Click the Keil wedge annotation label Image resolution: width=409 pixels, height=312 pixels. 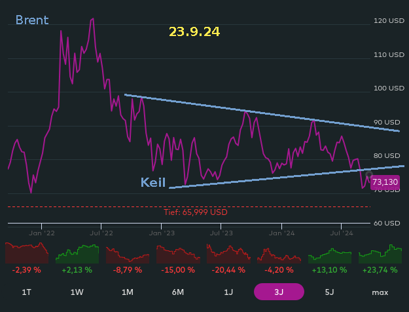[x=153, y=182]
